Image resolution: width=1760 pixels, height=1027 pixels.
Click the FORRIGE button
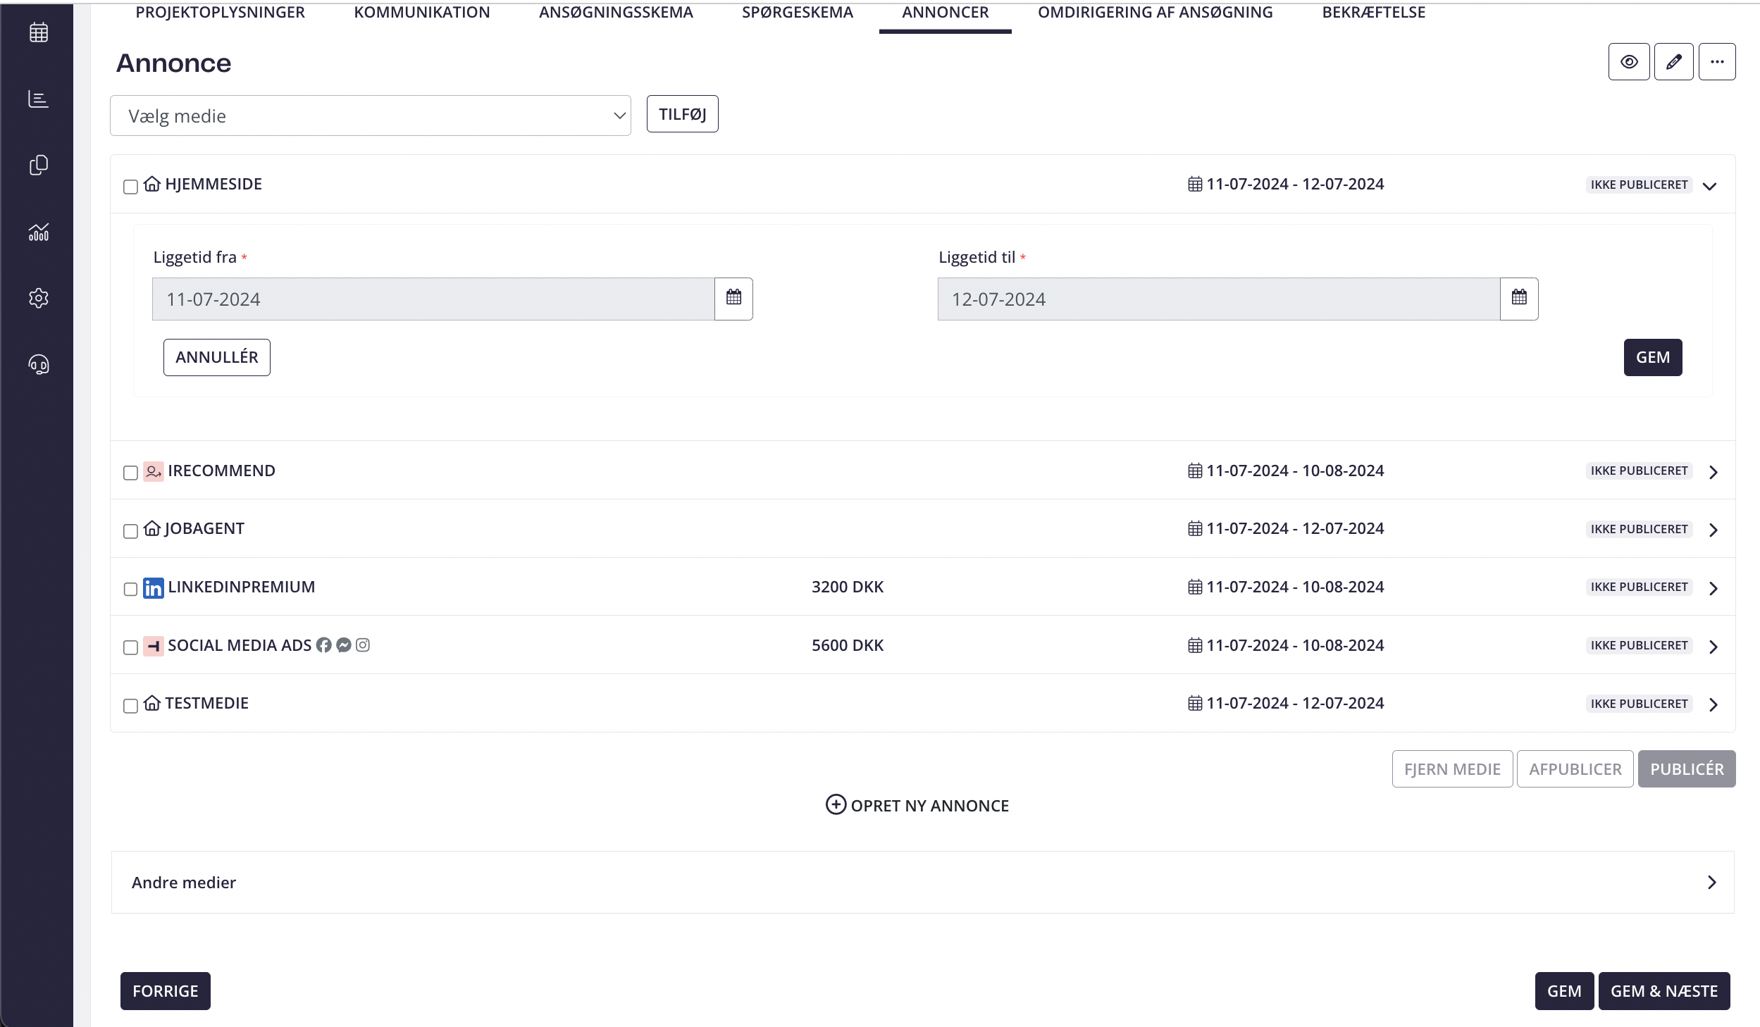click(x=166, y=991)
